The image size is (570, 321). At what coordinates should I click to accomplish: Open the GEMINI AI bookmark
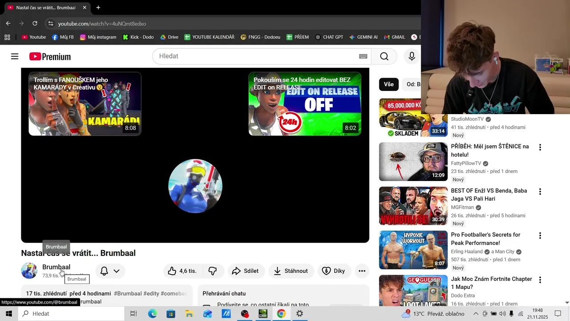[363, 37]
